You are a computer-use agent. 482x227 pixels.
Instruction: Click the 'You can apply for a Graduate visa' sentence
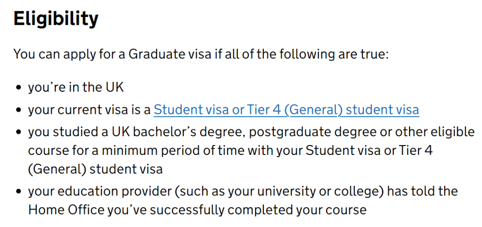201,55
